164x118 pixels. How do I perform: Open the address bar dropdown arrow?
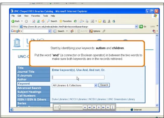click(136, 27)
